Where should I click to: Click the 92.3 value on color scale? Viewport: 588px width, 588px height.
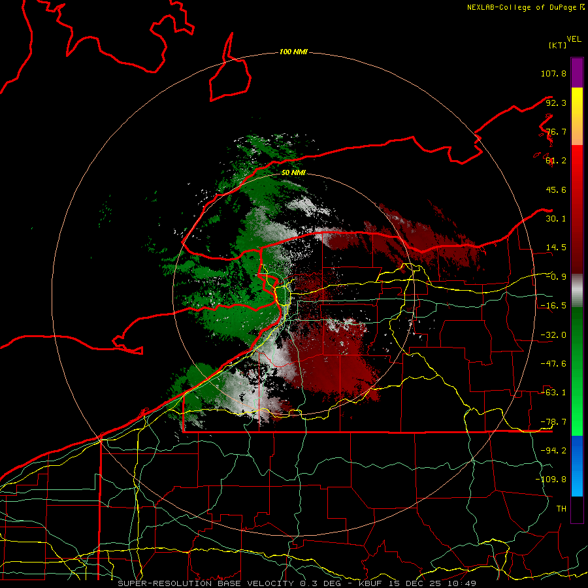pos(556,103)
